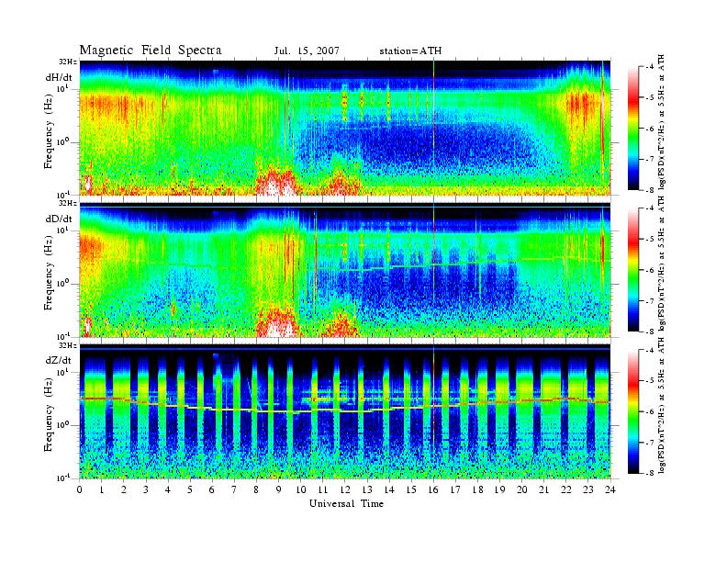Select the date text 'Jul. 15, 2007'
The height and width of the screenshot is (562, 727).
pos(307,51)
